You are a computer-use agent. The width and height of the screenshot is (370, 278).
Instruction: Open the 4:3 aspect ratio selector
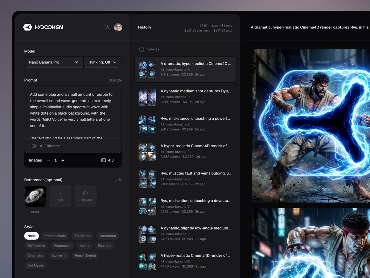coord(108,160)
